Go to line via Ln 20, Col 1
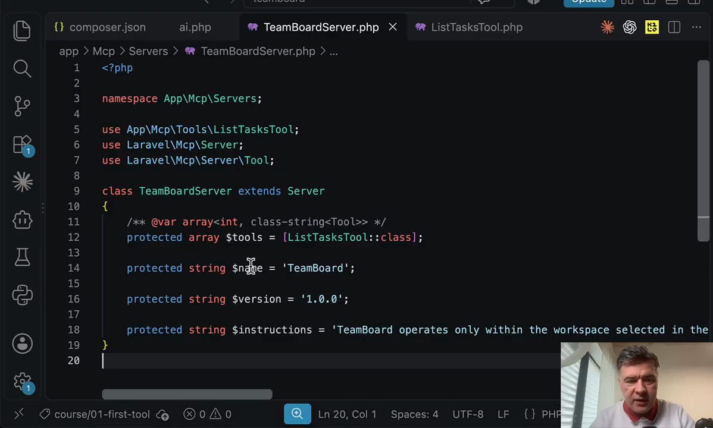The height and width of the screenshot is (428, 713). pos(347,414)
